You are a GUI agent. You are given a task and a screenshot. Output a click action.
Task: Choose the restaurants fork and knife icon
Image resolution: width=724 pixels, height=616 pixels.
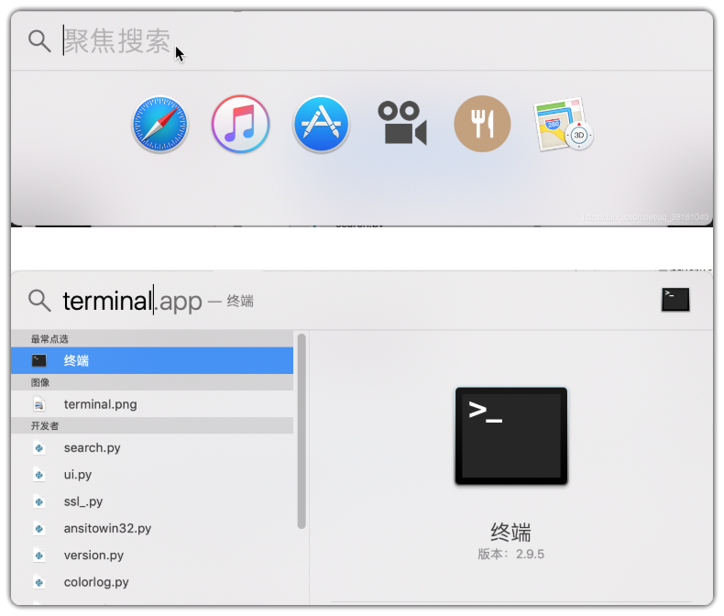coord(482,124)
